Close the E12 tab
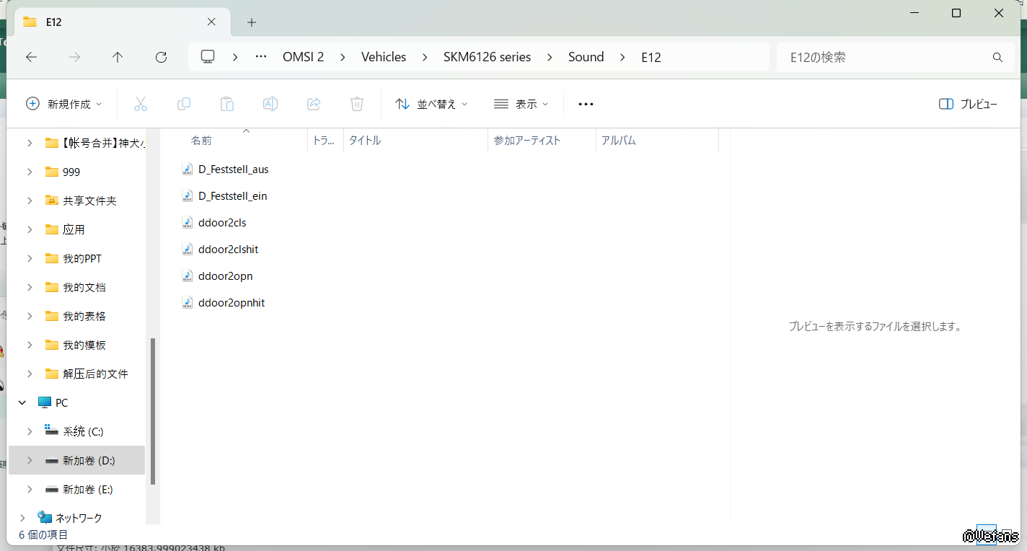This screenshot has width=1027, height=551. (x=211, y=22)
